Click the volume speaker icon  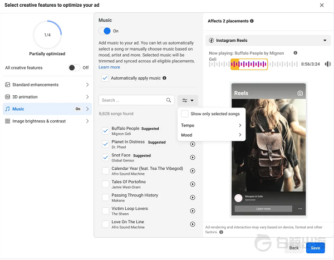[328, 64]
